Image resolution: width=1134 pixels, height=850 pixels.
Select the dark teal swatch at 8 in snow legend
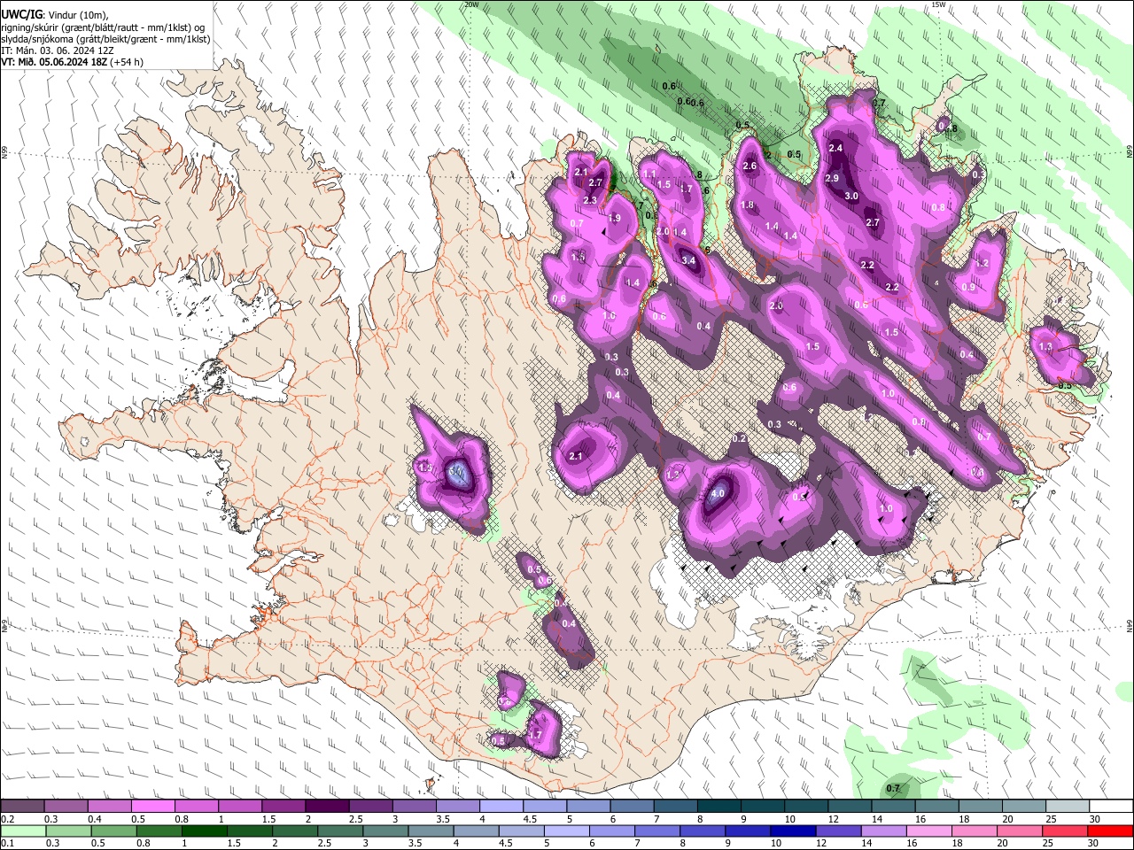(718, 806)
